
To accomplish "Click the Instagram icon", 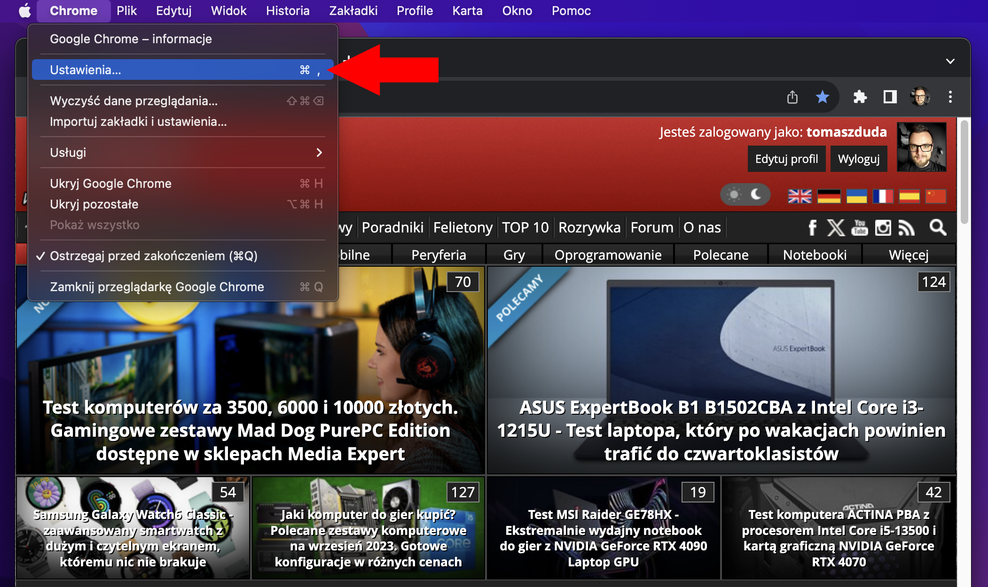I will tap(883, 228).
